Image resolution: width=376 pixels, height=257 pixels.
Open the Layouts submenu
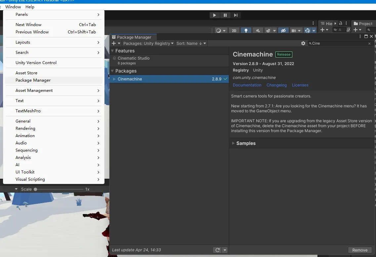pyautogui.click(x=54, y=42)
